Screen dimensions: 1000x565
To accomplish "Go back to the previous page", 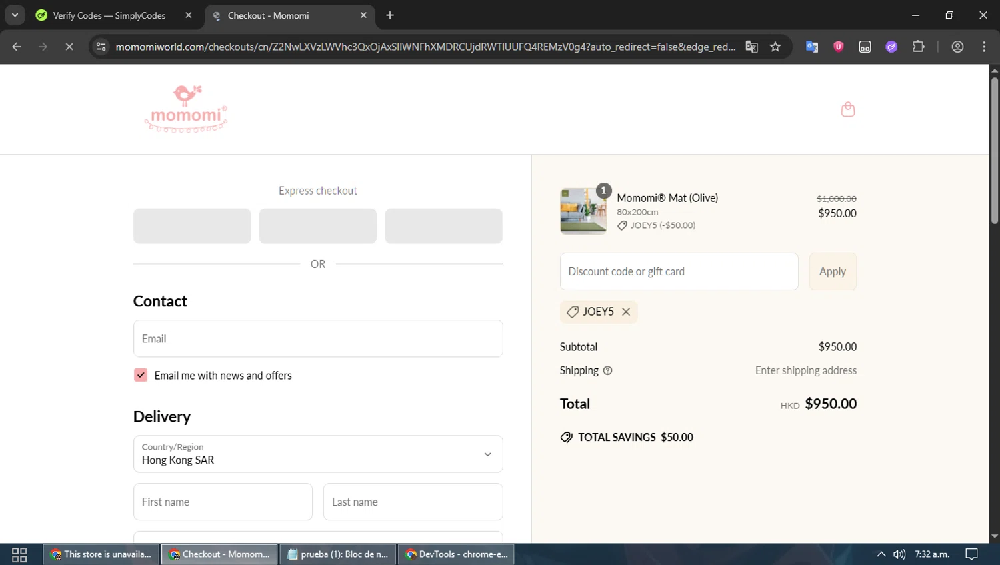I will (x=17, y=47).
